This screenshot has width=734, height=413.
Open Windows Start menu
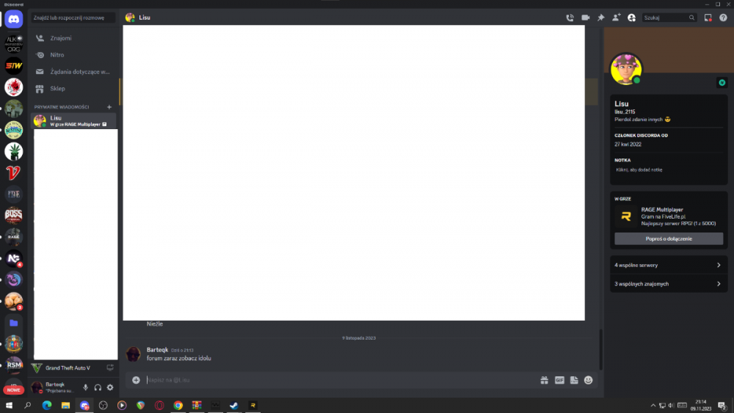[x=9, y=405]
